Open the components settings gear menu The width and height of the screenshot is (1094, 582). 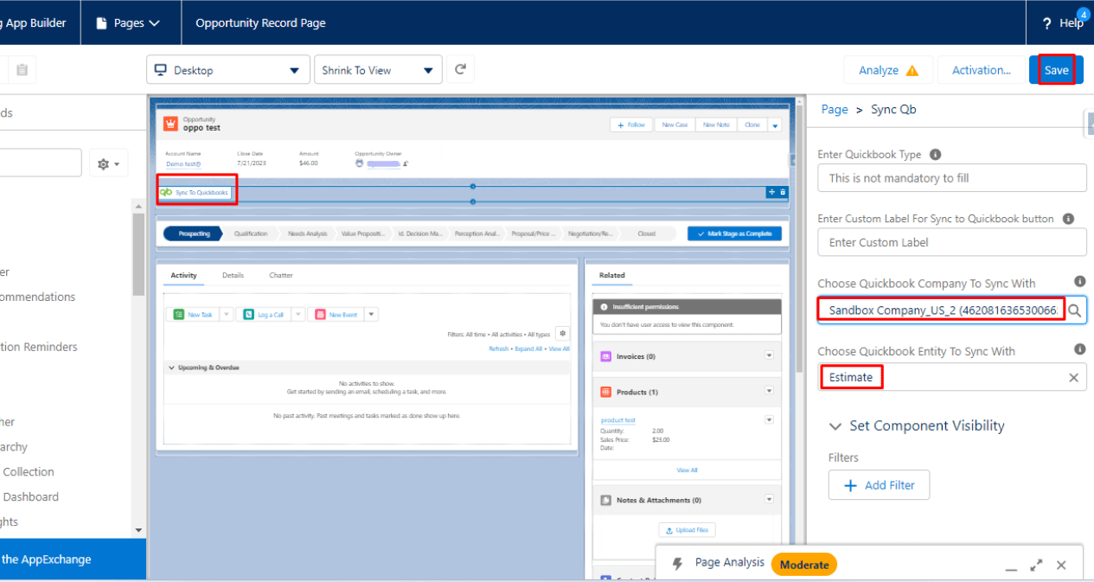click(109, 163)
